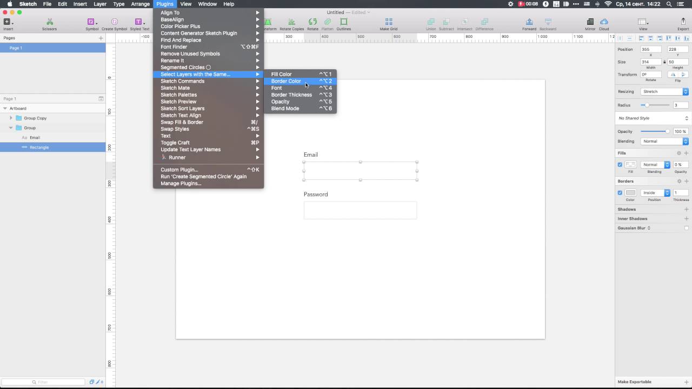Toggle the Gaussian Blur checkbox
The image size is (692, 389).
click(x=686, y=228)
